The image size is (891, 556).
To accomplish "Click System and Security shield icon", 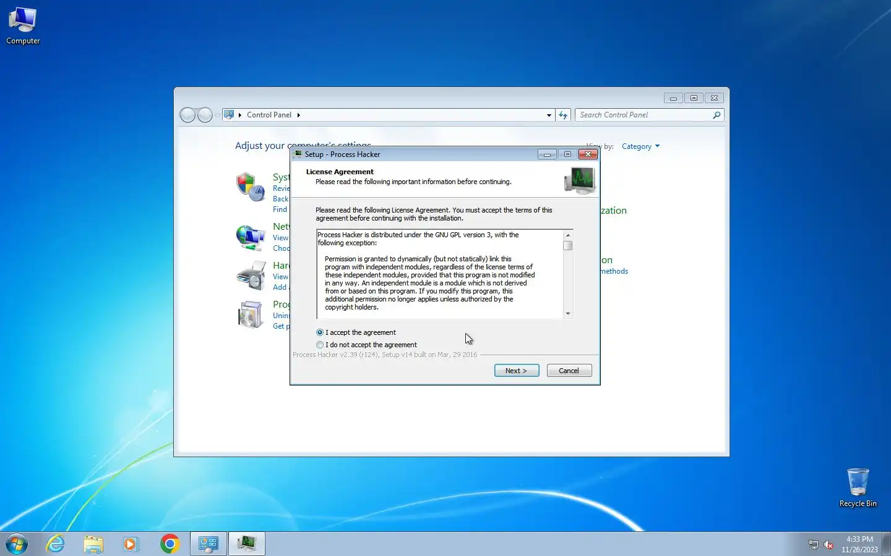I will click(251, 187).
